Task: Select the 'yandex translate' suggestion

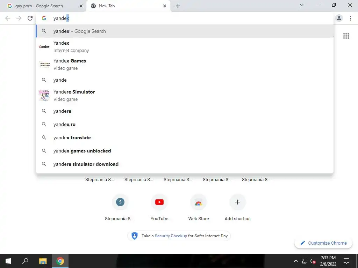Action: tap(185, 137)
